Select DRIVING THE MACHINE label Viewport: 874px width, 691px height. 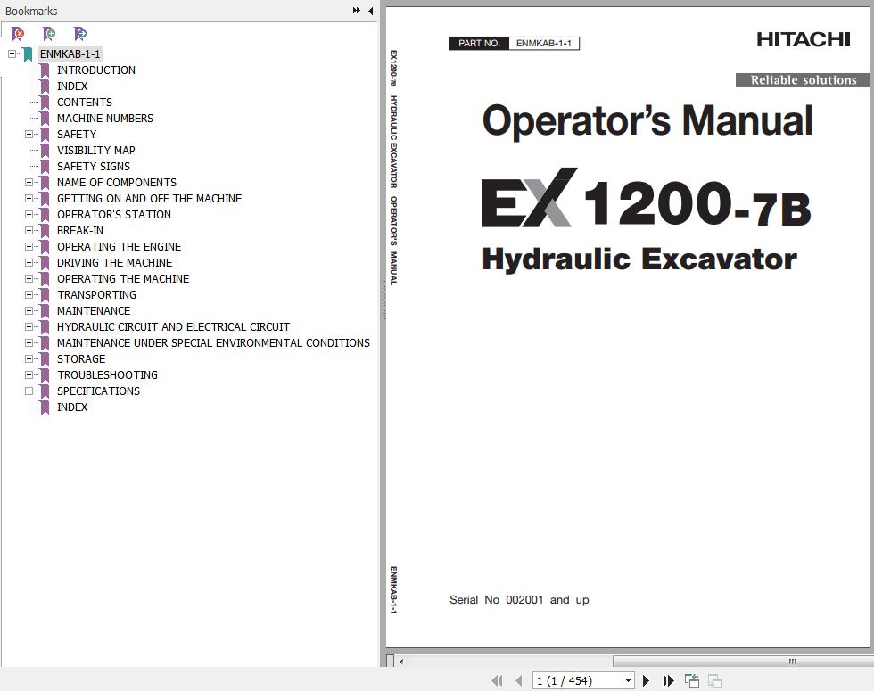tap(114, 262)
